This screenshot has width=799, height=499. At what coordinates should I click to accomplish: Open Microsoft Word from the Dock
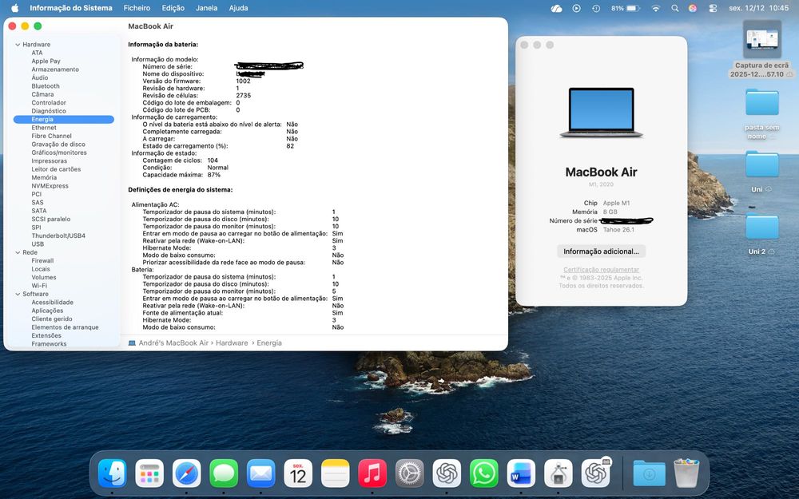[521, 473]
